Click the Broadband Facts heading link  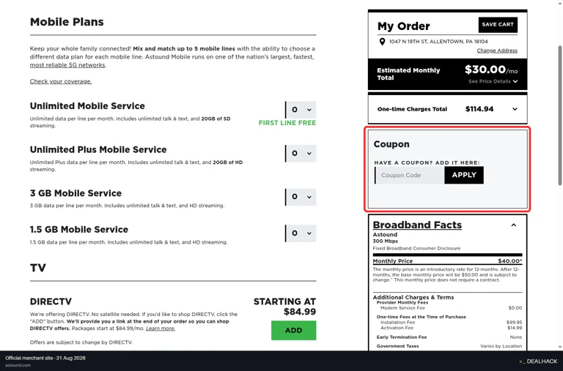417,225
